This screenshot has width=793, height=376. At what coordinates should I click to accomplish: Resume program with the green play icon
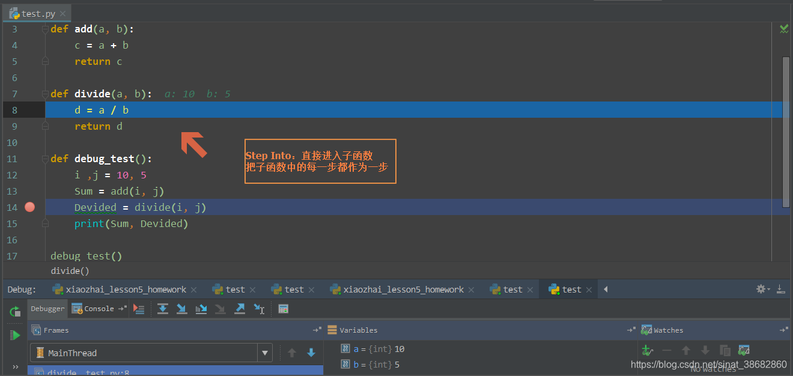15,335
